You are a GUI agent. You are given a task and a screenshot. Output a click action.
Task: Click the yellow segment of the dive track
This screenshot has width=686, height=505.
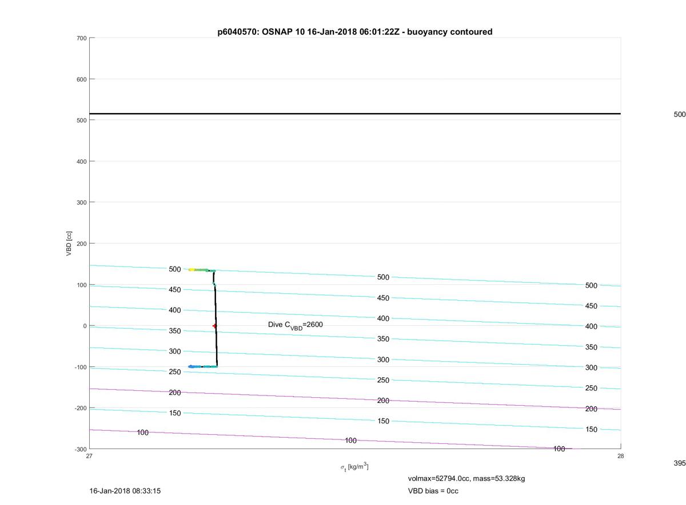(192, 269)
